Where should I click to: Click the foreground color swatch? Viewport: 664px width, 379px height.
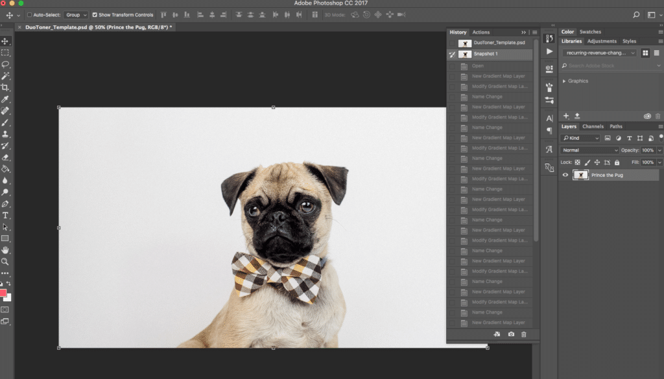click(x=4, y=293)
